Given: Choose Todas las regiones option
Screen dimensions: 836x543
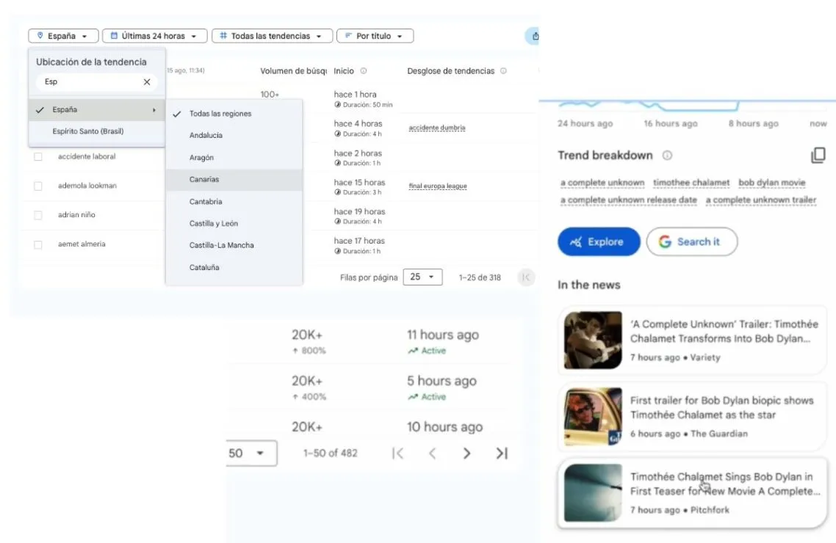Looking at the screenshot, I should [x=234, y=114].
